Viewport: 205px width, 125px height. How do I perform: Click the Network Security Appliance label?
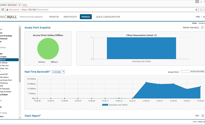(x=31, y=17)
